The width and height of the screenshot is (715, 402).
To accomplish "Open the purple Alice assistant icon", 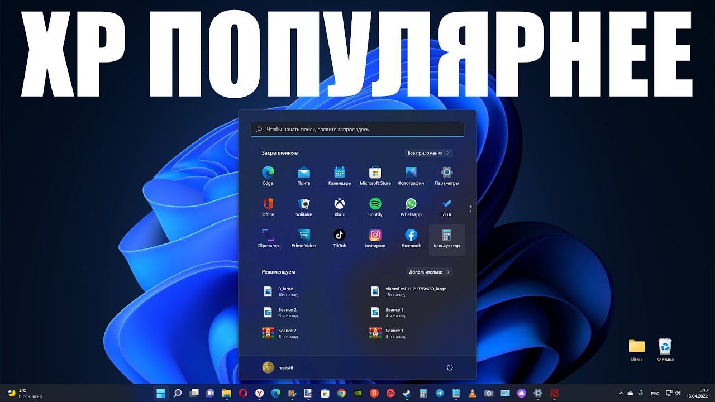I will click(x=522, y=393).
